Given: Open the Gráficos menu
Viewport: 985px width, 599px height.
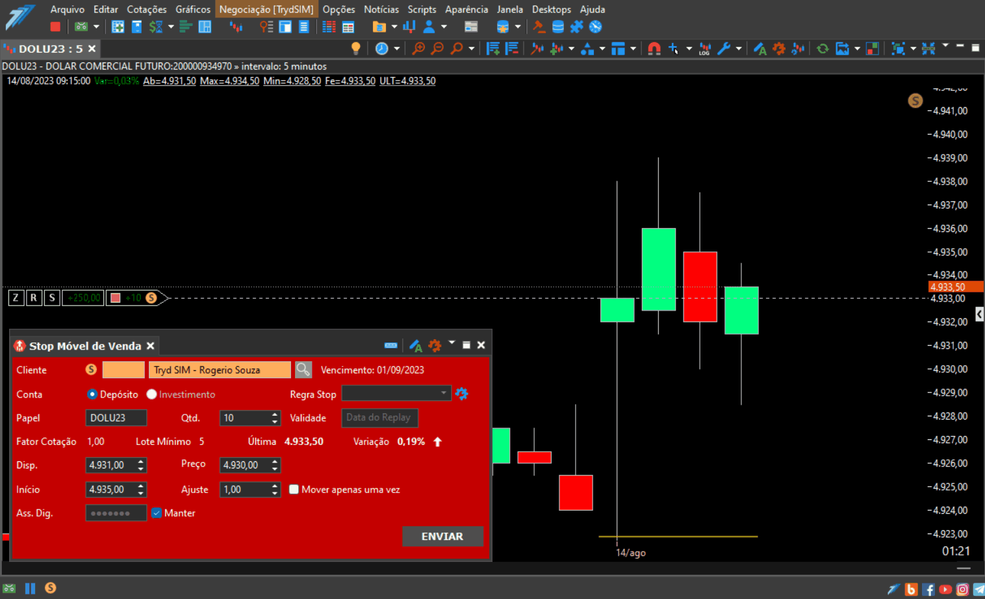Looking at the screenshot, I should click(193, 9).
